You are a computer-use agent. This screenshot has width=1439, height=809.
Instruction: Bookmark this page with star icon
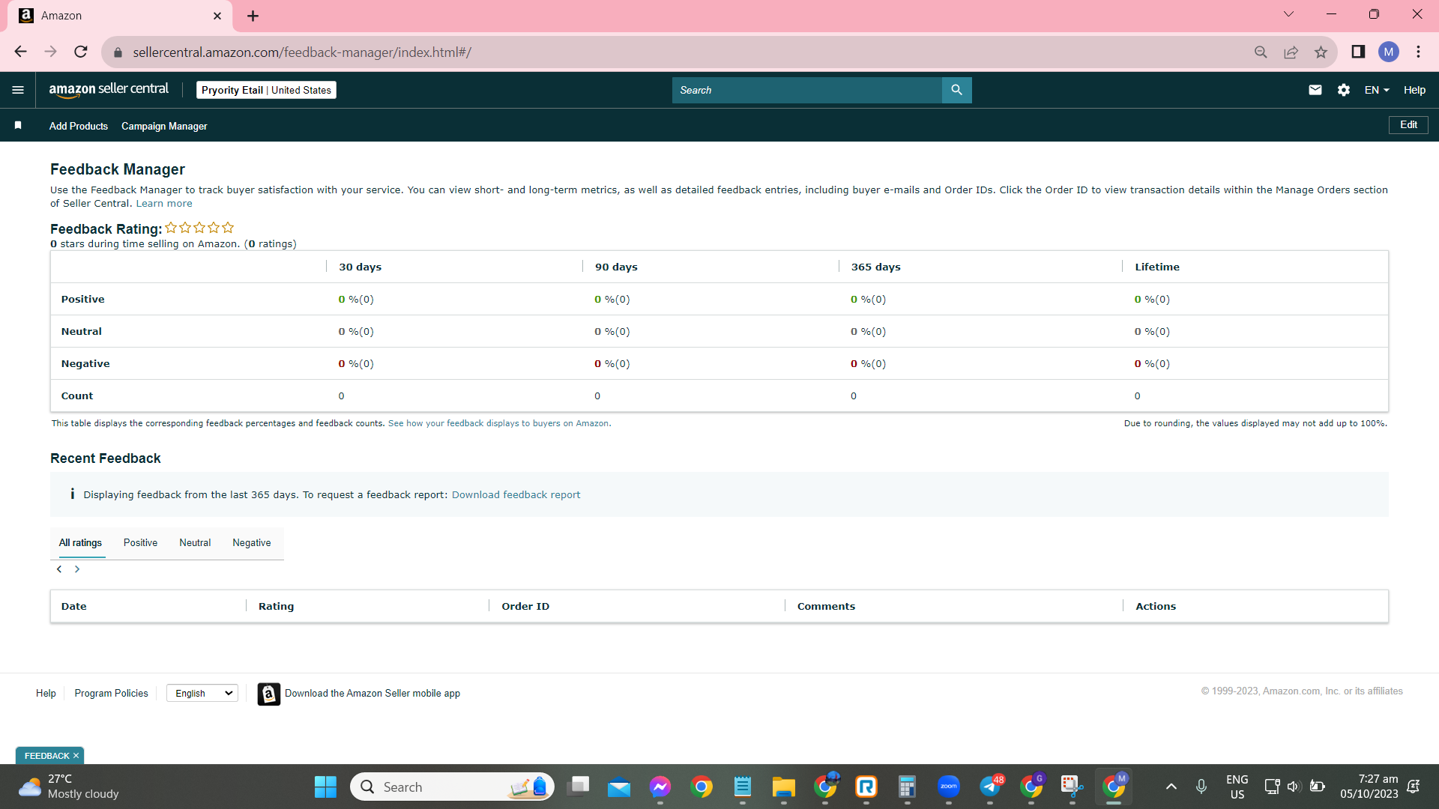point(1321,52)
